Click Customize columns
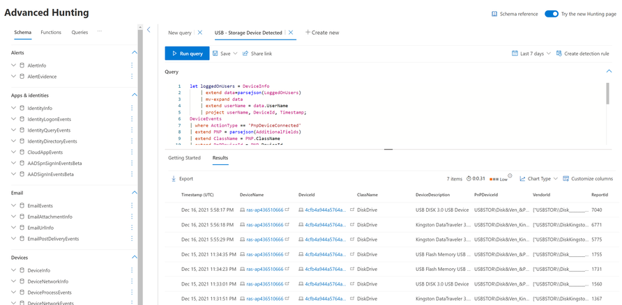The height and width of the screenshot is (305, 622). [588, 179]
